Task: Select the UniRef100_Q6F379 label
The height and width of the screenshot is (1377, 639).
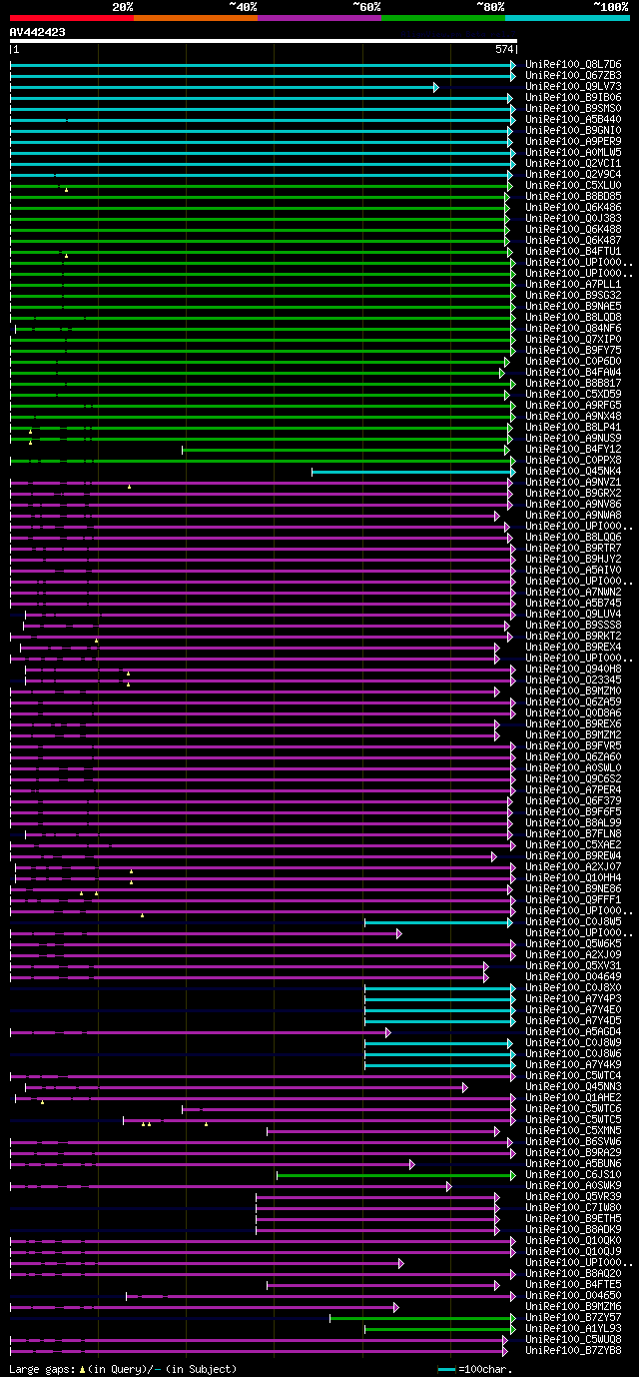Action: [x=573, y=801]
